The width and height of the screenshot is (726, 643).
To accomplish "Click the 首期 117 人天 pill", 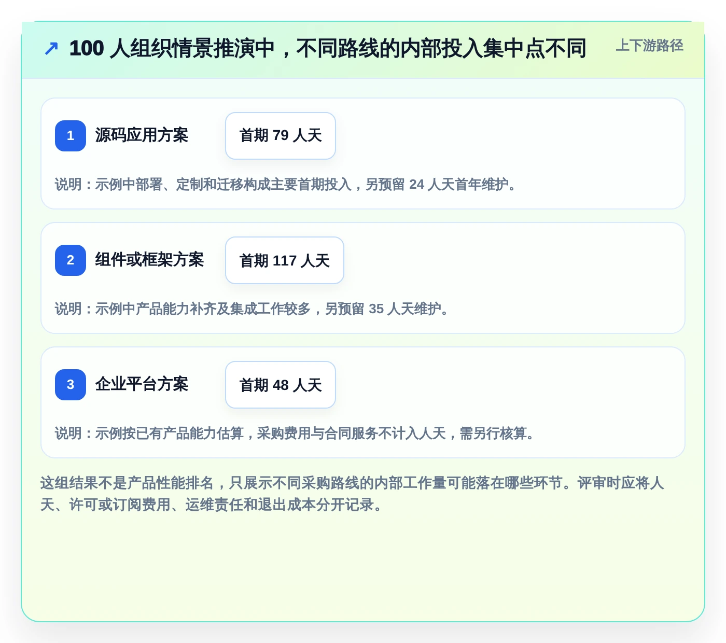I will (285, 260).
